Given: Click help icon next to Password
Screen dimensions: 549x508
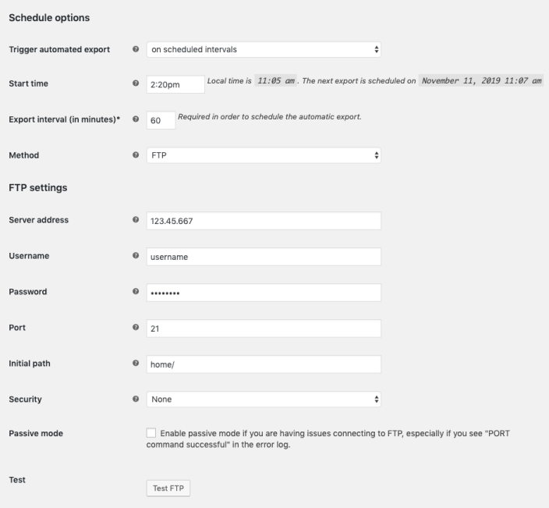Looking at the screenshot, I should click(x=136, y=292).
